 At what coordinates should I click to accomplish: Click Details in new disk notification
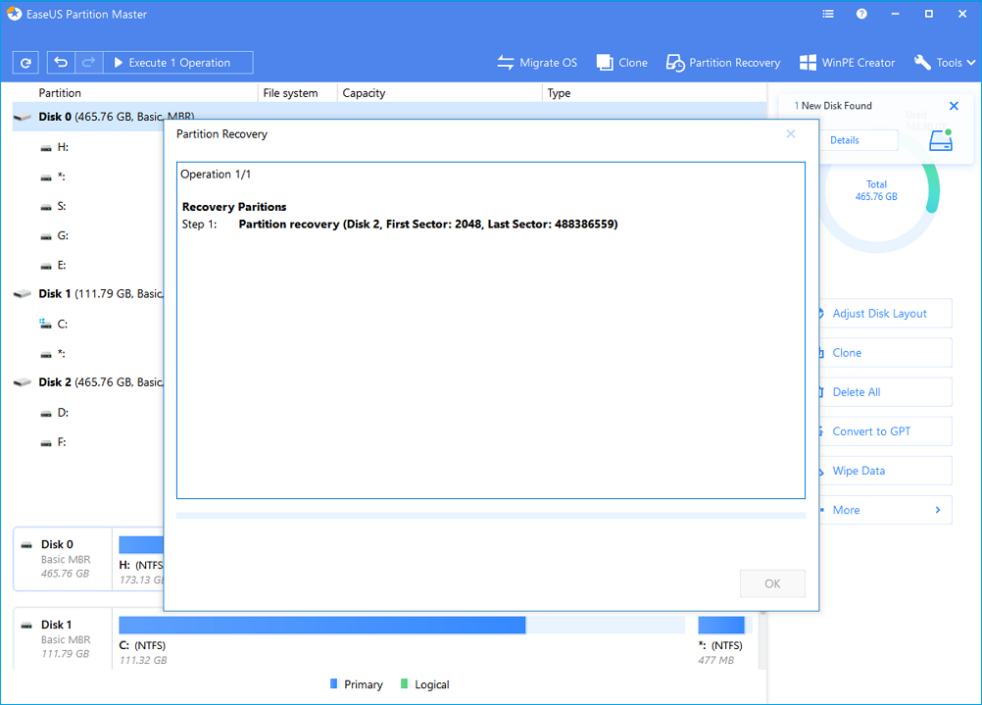click(845, 140)
